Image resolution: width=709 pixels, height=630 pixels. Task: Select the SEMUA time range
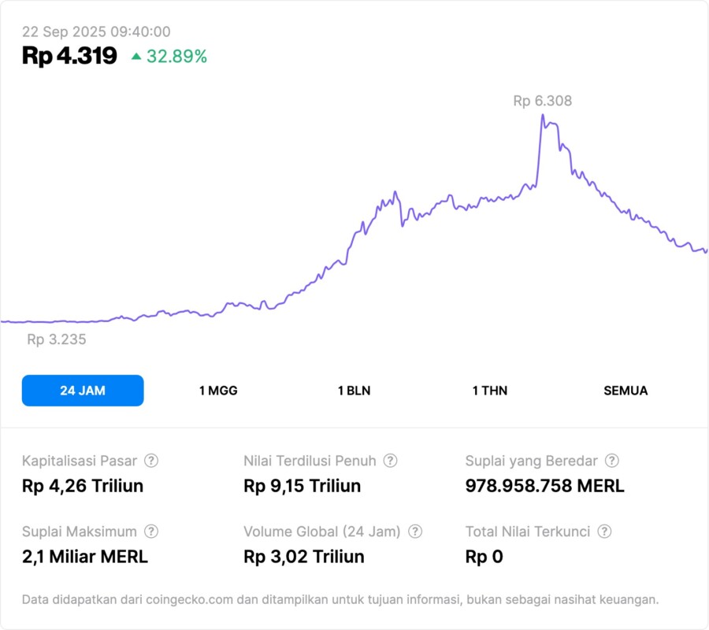click(625, 391)
